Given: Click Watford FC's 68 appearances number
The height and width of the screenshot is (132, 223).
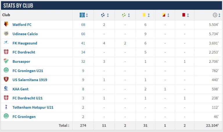Looking at the screenshot, I should [83, 25].
